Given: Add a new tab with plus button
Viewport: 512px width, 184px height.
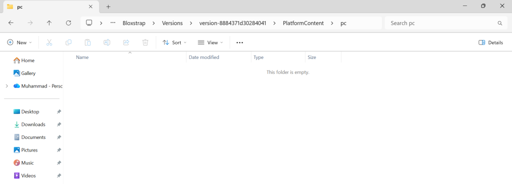Looking at the screenshot, I should point(108,6).
